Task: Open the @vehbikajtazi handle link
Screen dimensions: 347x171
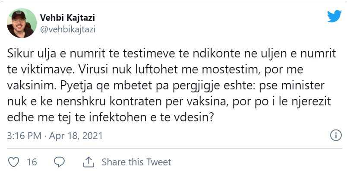Action: click(x=67, y=29)
